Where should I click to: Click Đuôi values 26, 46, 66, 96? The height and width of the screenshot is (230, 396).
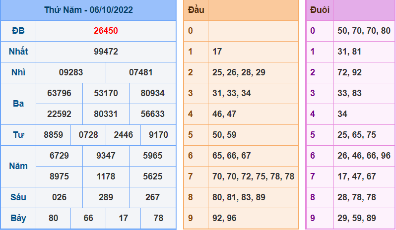point(364,156)
